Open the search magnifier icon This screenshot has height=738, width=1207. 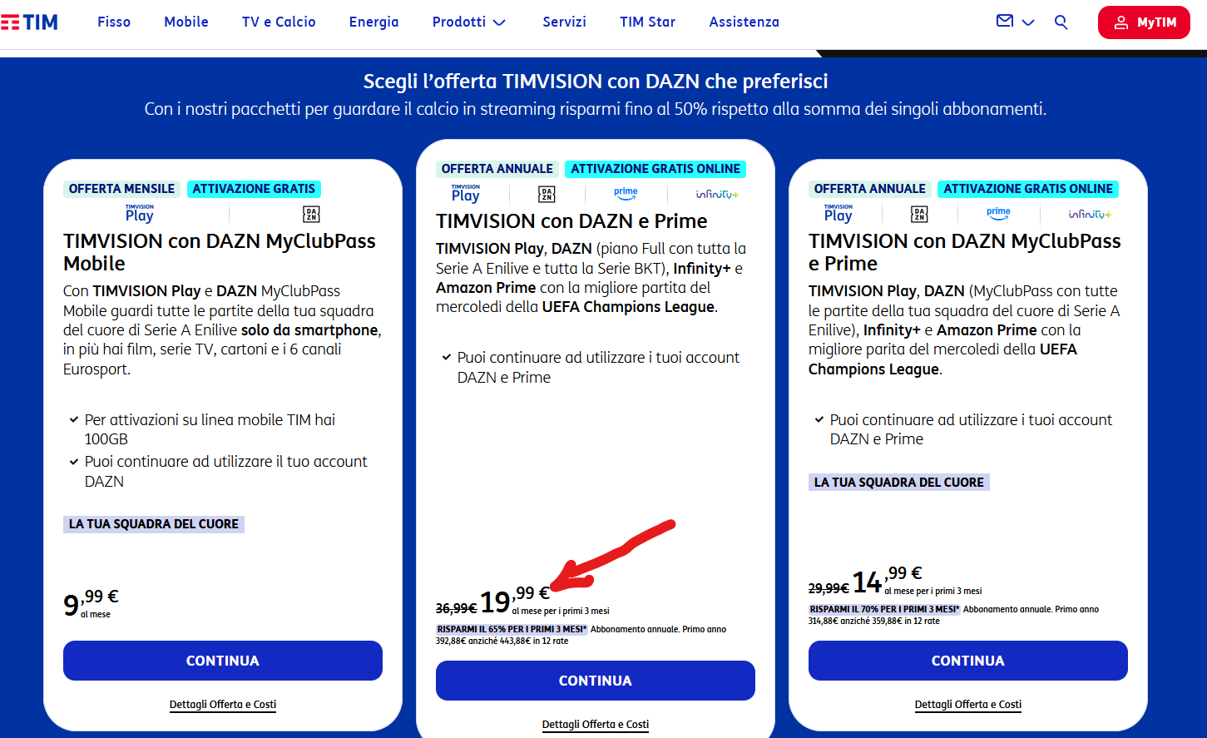click(1061, 22)
